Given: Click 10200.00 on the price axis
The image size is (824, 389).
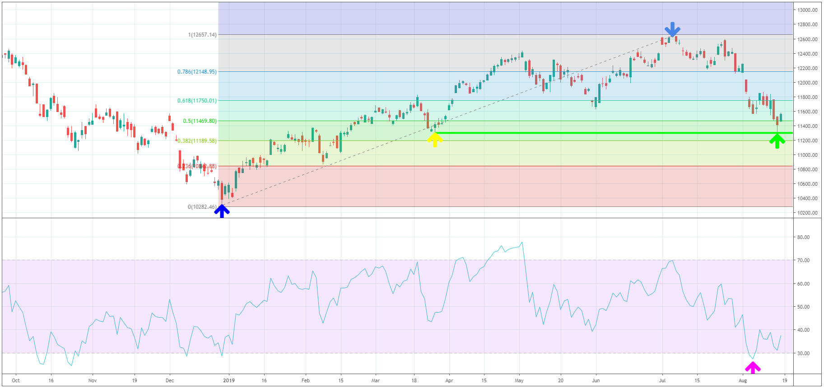Looking at the screenshot, I should click(x=807, y=213).
